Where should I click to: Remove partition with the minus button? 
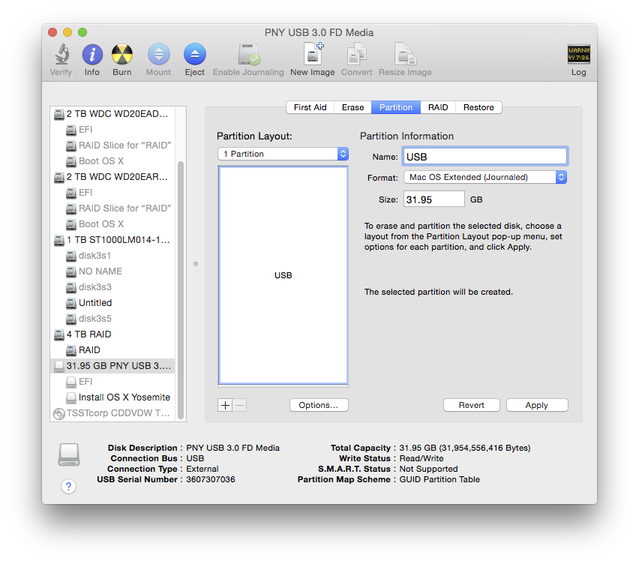coord(240,405)
